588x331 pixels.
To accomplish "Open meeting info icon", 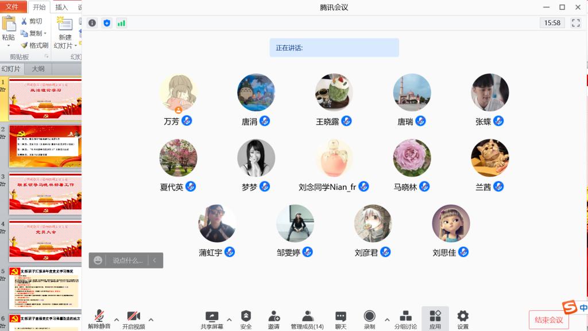I will (x=92, y=23).
